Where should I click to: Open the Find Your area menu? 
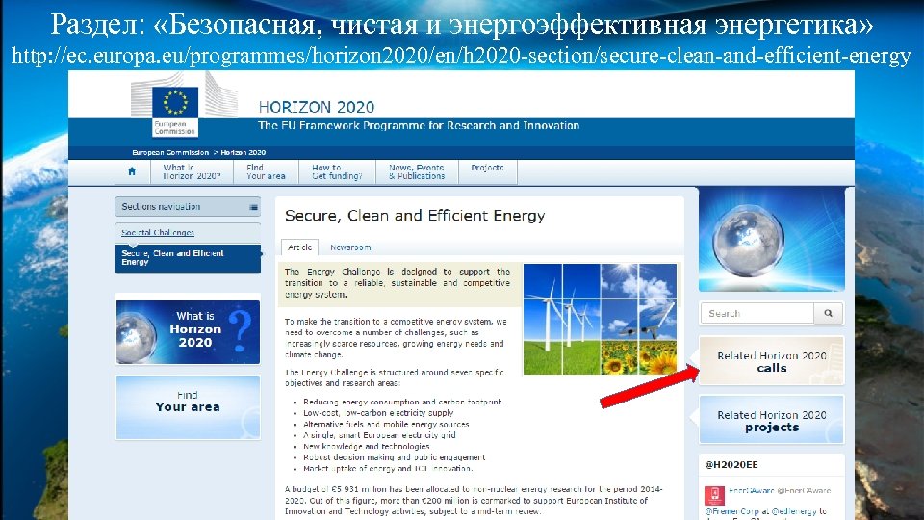[266, 171]
